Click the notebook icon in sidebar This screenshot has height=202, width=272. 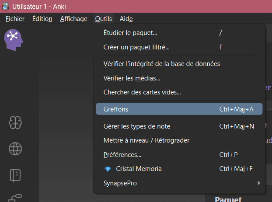15,175
